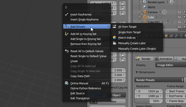Expand the Cube.001 tree item
The height and width of the screenshot is (107, 186).
tap(139, 22)
